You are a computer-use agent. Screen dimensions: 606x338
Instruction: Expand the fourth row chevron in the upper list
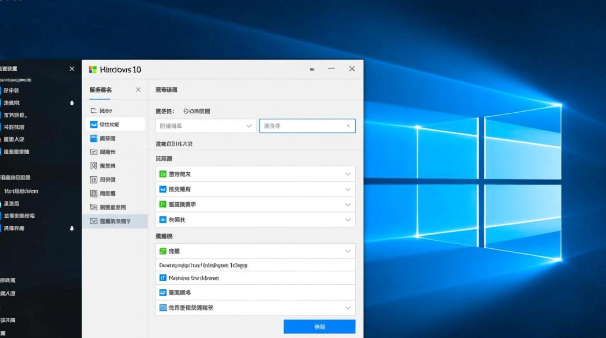[348, 220]
